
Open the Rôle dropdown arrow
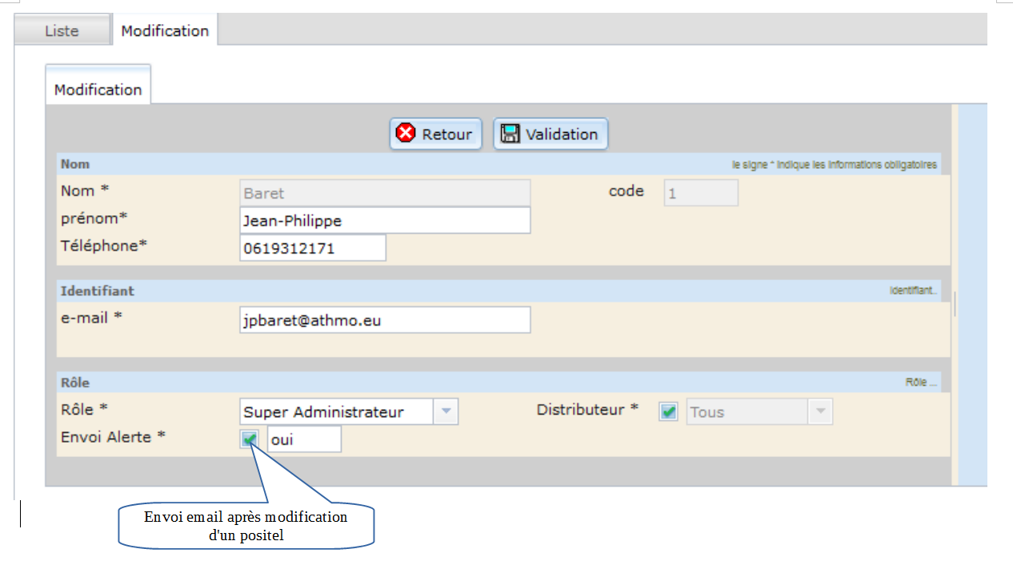click(446, 412)
